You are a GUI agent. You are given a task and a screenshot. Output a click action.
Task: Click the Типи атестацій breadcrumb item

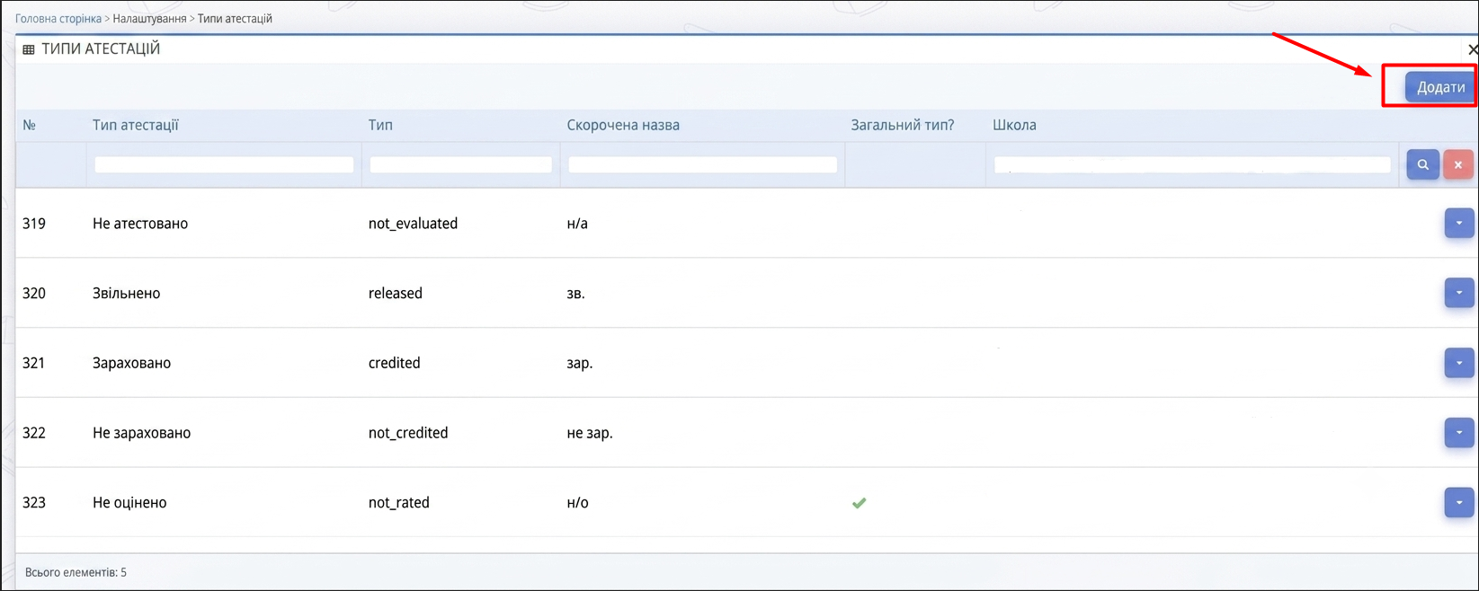235,18
